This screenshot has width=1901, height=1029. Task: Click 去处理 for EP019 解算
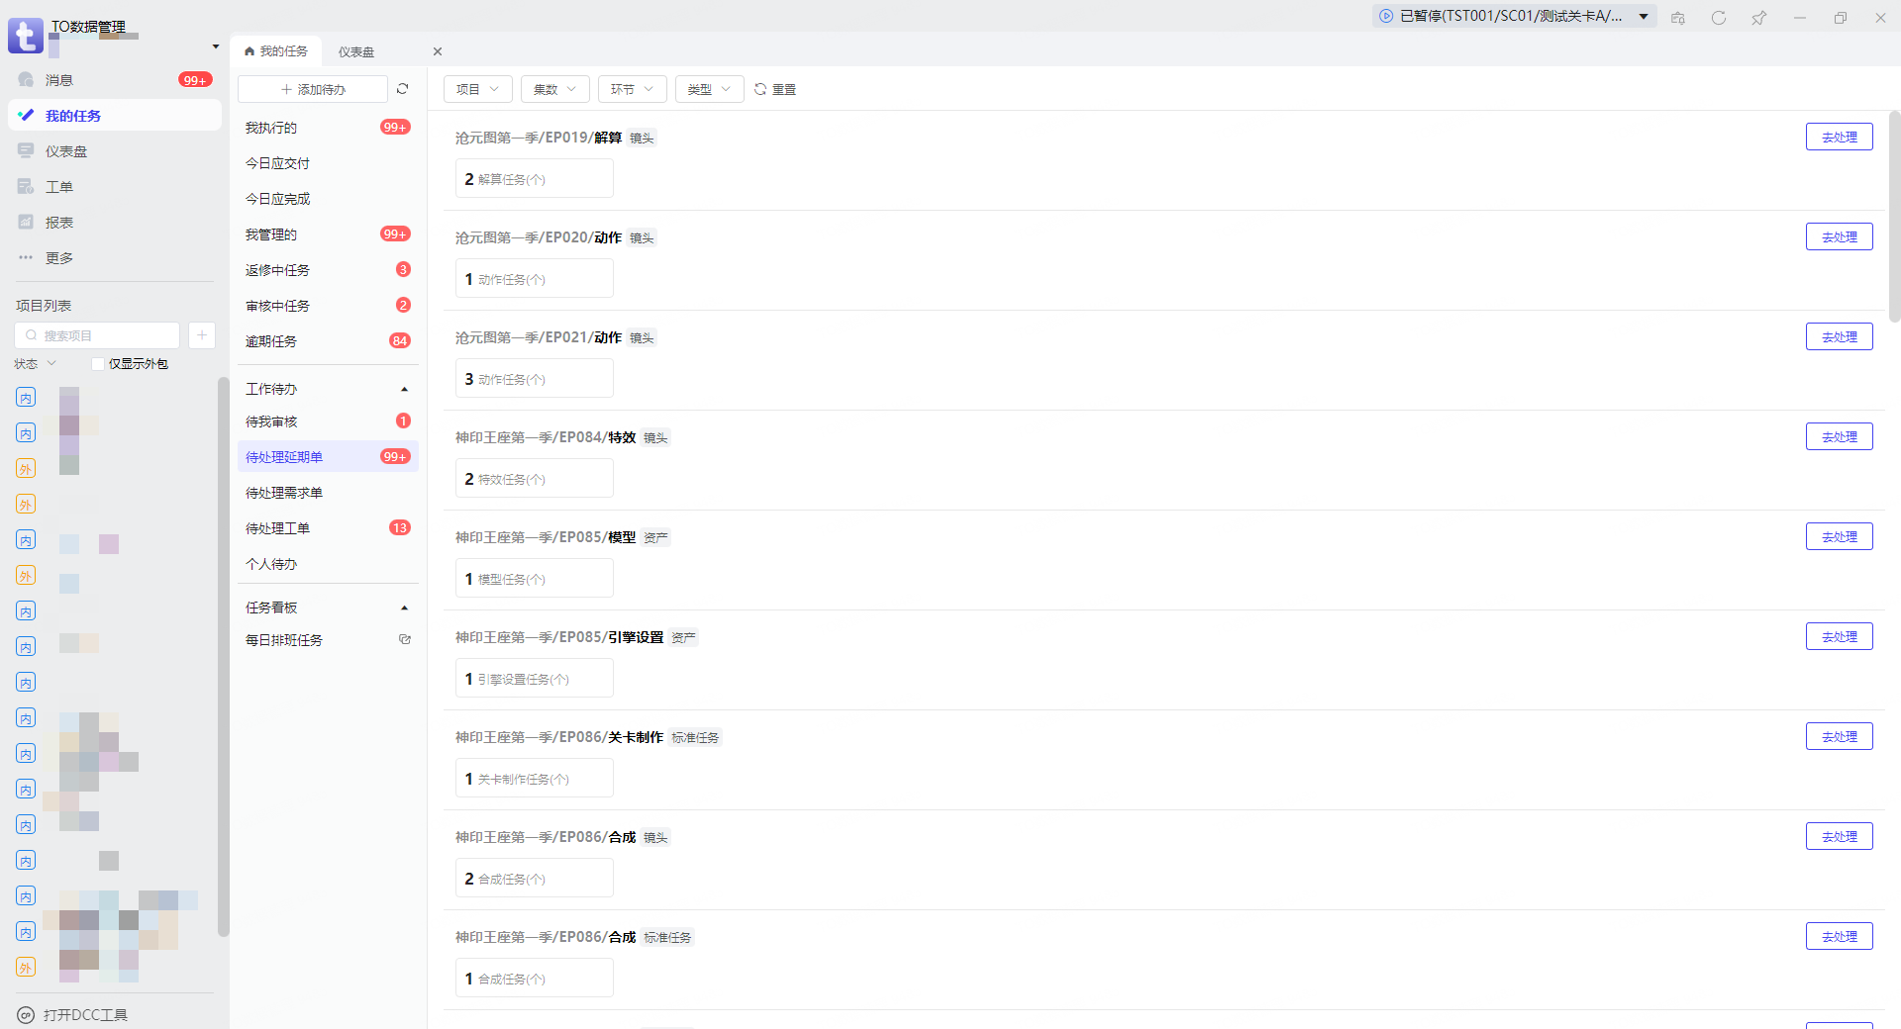(1839, 138)
